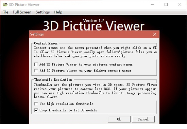Click the Context Menus group label

(46, 43)
